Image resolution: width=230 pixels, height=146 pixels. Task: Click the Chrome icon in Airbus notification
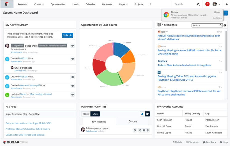click(166, 15)
